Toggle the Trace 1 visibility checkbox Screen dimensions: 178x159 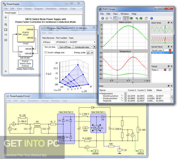tap(170, 70)
